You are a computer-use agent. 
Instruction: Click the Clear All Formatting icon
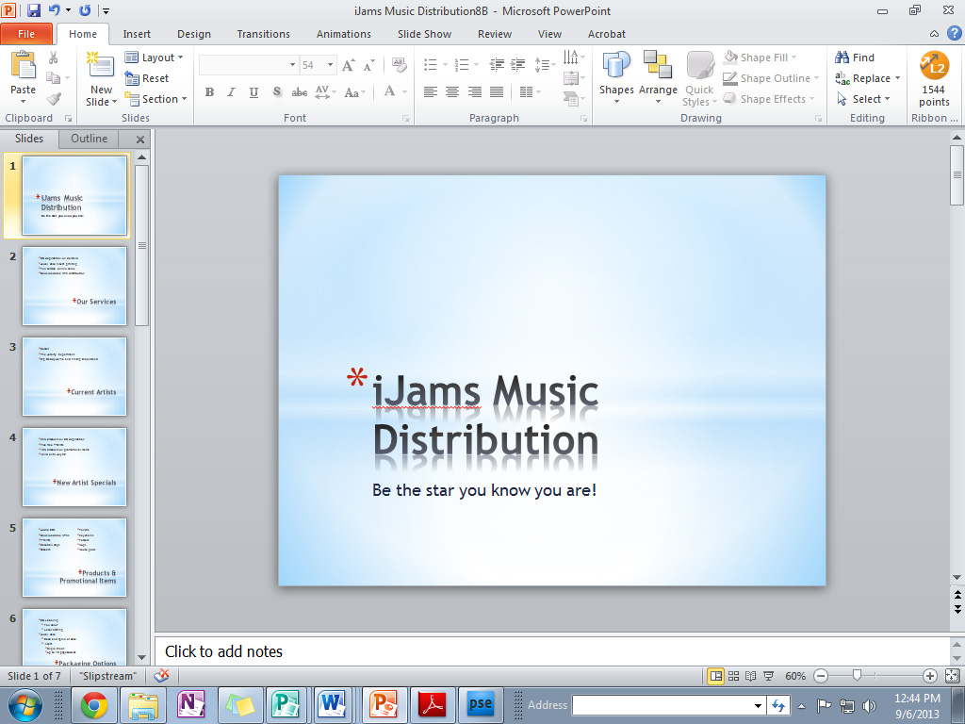(399, 65)
